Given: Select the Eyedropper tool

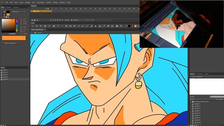Looking at the screenshot, I should point(104,26).
